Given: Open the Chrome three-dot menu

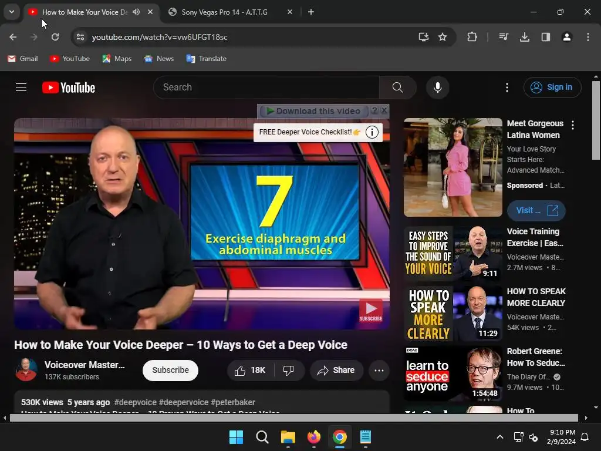Looking at the screenshot, I should [x=588, y=37].
